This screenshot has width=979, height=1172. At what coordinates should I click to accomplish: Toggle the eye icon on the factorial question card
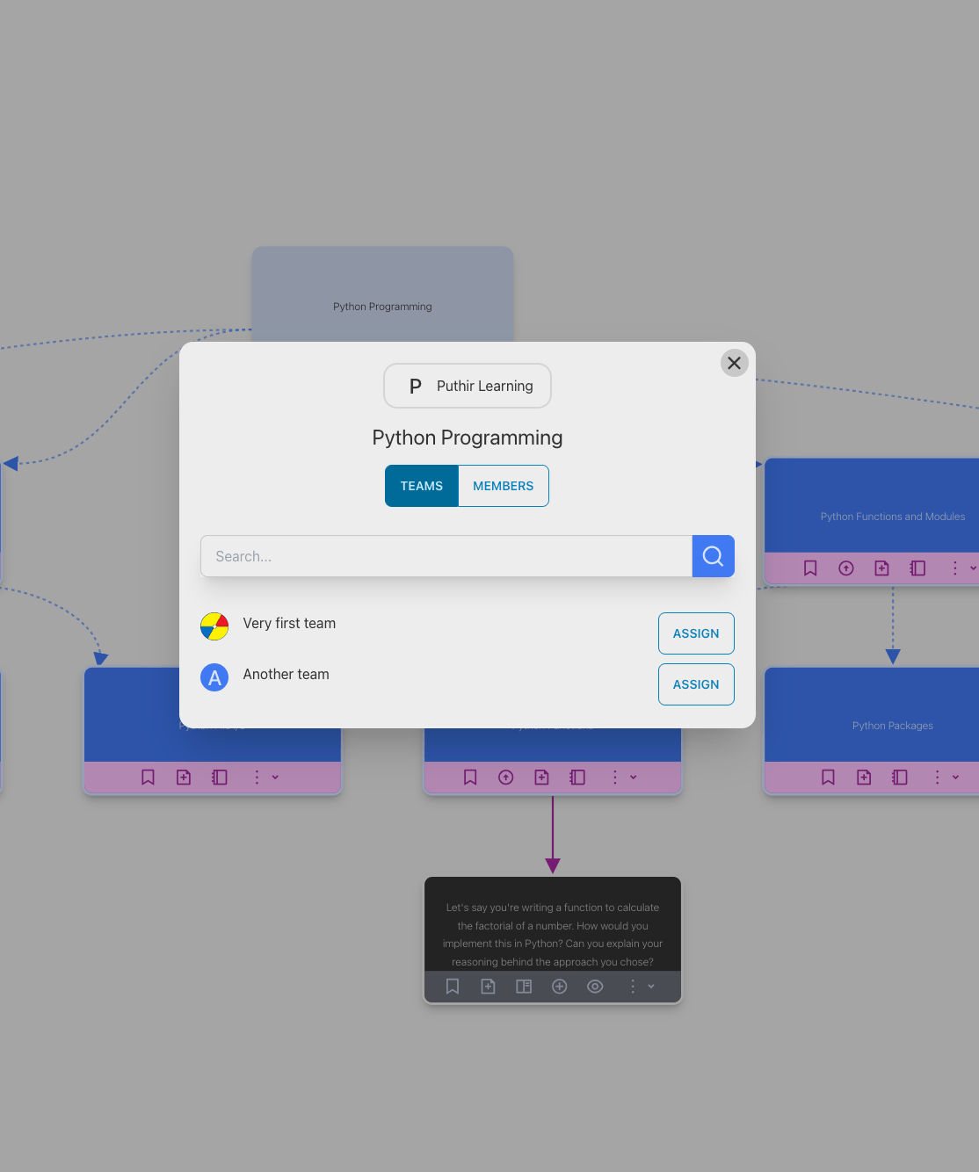point(595,987)
